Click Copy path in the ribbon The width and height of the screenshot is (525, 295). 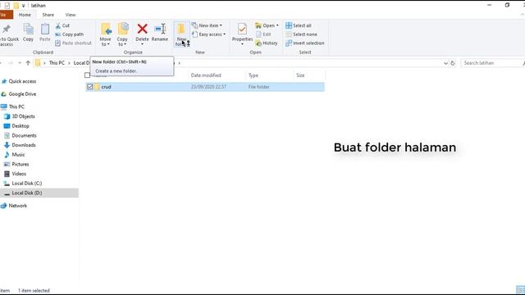[x=69, y=34]
